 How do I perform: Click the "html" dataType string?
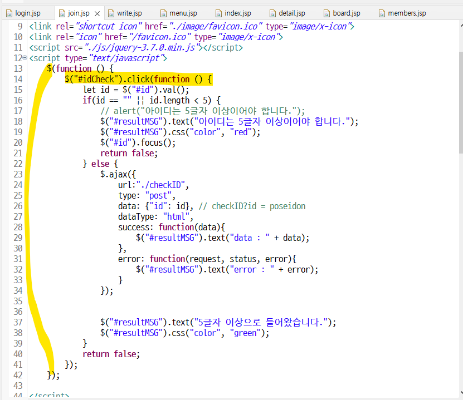point(176,216)
